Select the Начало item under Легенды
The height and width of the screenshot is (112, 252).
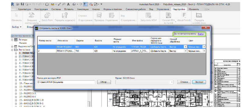pos(23,43)
